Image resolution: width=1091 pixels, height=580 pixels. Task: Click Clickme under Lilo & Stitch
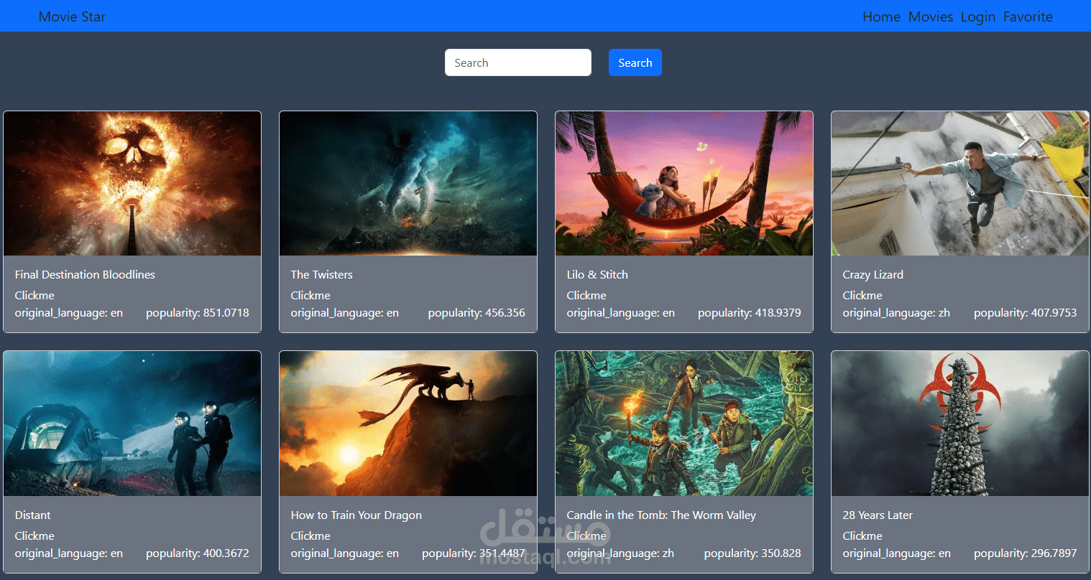pyautogui.click(x=586, y=295)
